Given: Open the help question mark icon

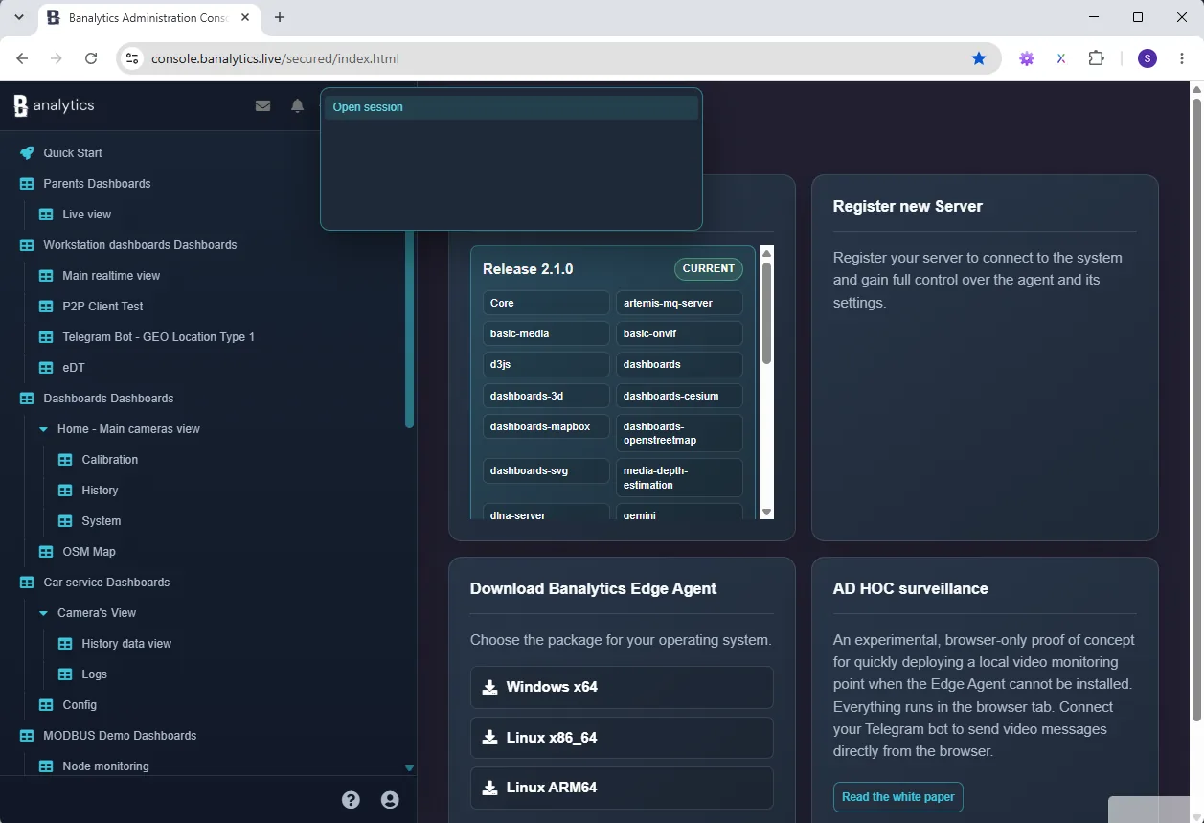Looking at the screenshot, I should click(x=351, y=799).
